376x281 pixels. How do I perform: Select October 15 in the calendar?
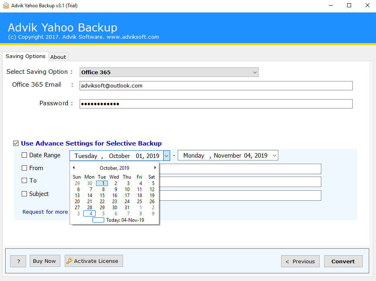coord(102,195)
